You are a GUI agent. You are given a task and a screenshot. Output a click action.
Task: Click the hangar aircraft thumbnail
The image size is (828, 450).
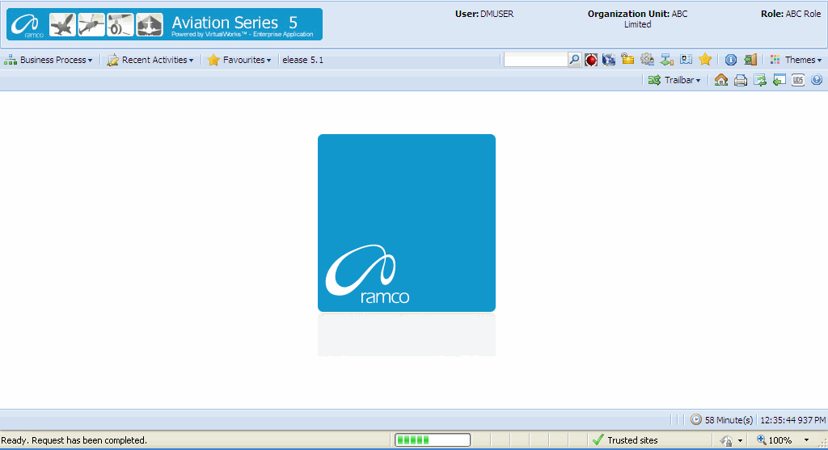[x=150, y=25]
